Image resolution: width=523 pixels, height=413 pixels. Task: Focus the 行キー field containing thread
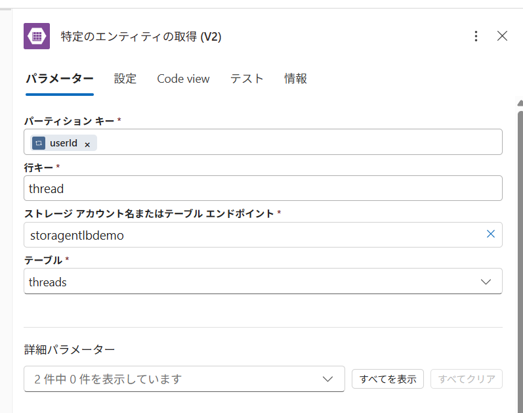click(x=263, y=188)
